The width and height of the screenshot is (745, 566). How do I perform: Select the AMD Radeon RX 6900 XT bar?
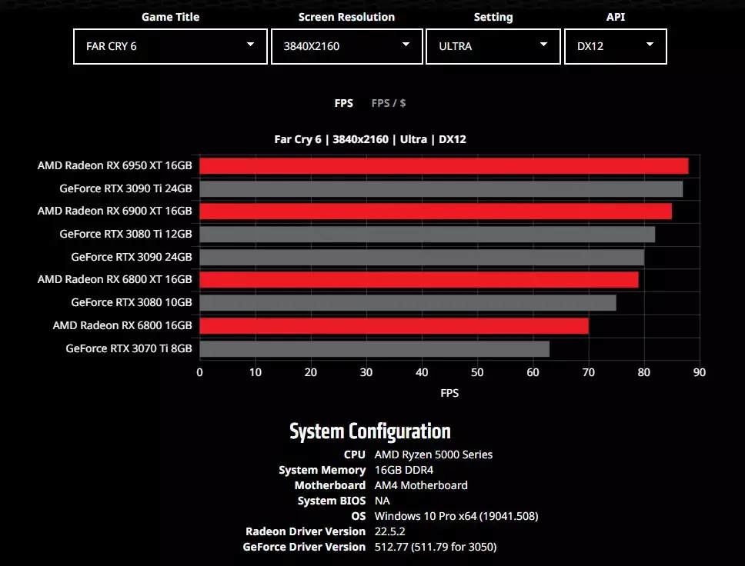436,211
